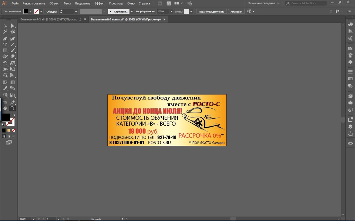This screenshot has width=355, height=221.
Task: Open the Редактирование menu
Action: pyautogui.click(x=34, y=3)
